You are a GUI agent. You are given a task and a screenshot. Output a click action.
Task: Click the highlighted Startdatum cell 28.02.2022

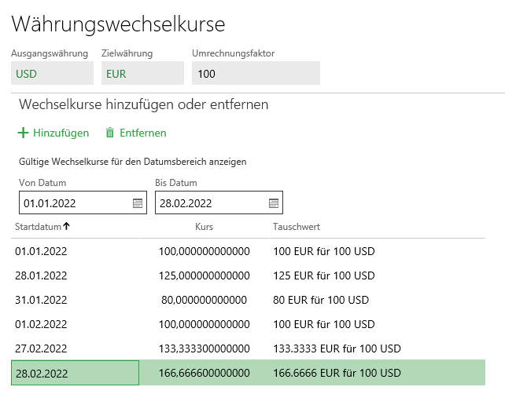pyautogui.click(x=75, y=374)
